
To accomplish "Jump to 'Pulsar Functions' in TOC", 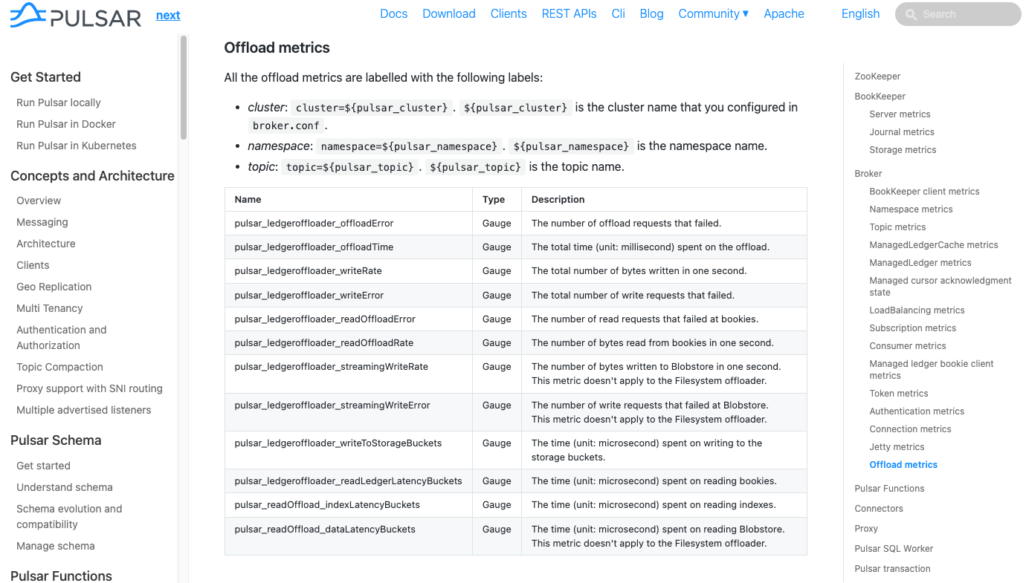I will pos(889,489).
